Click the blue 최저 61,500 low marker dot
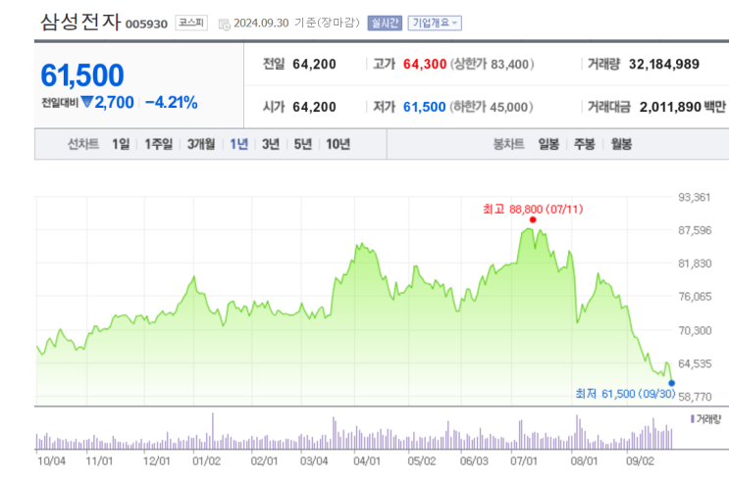The image size is (729, 480). coord(672,383)
